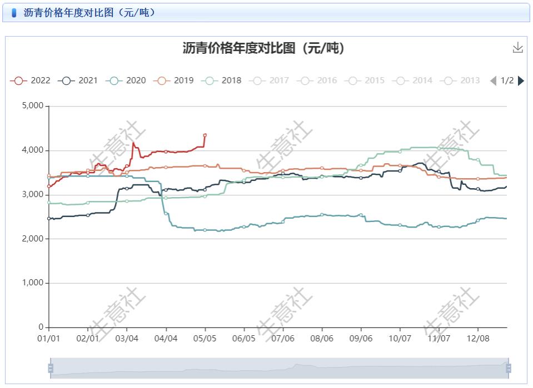
Task: Download the chart image via save icon
Action: 517,48
